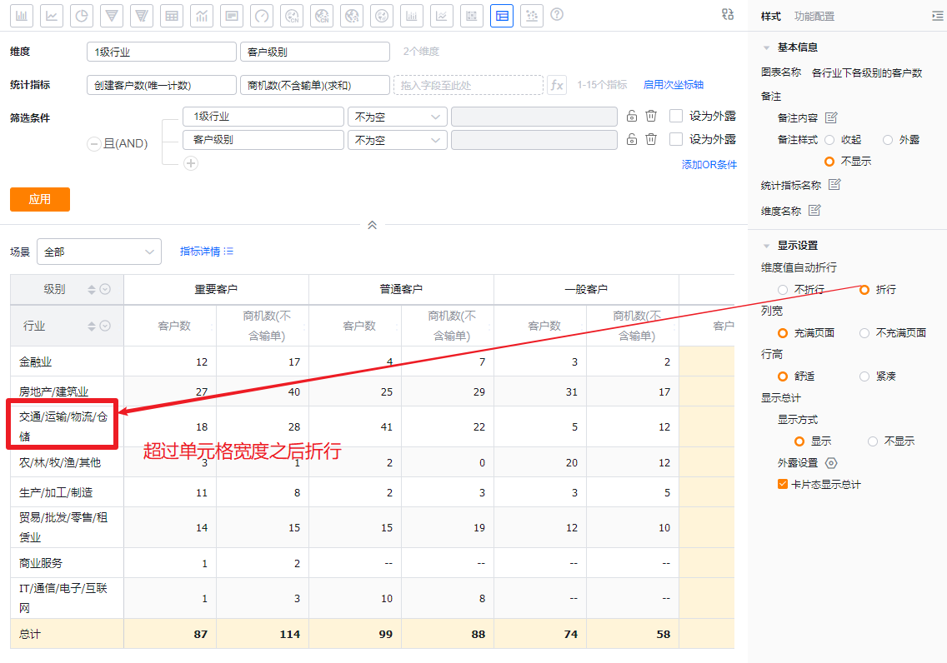Open the fx formula field editor
This screenshot has height=663, width=947.
point(557,85)
